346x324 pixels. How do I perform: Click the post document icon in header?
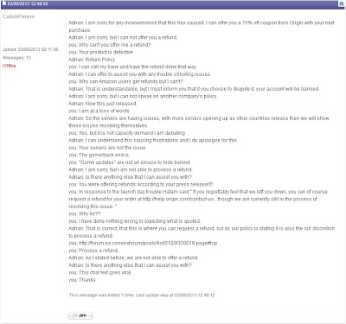coord(4,3)
